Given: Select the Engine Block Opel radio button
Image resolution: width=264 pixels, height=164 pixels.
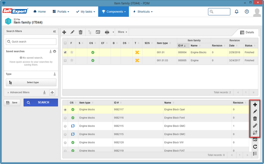Looking at the screenshot, I should (65, 110).
